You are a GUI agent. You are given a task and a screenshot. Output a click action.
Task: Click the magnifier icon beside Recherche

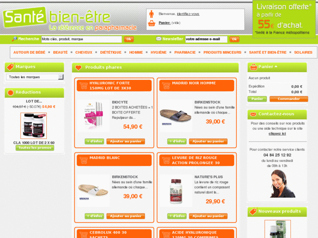[14, 39]
